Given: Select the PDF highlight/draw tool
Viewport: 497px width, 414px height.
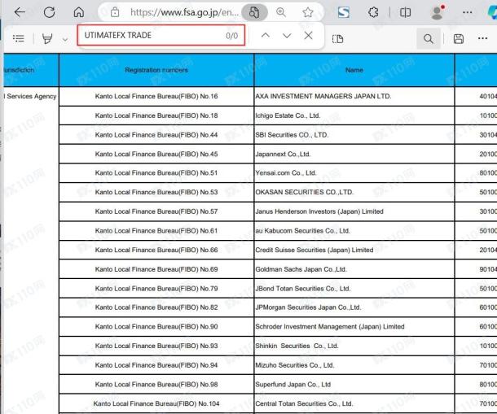Looking at the screenshot, I should [47, 38].
